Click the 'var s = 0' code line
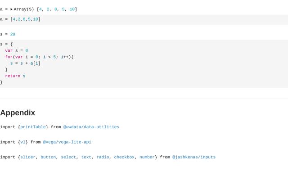The height and width of the screenshot is (180, 288). click(17, 51)
